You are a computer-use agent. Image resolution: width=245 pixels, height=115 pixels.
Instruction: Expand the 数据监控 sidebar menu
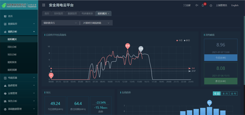click(x=19, y=24)
